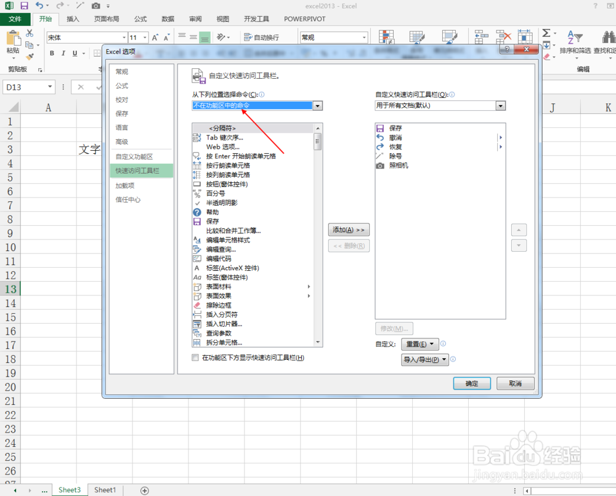
Task: Click the OK button in Excel Options
Action: 471,383
